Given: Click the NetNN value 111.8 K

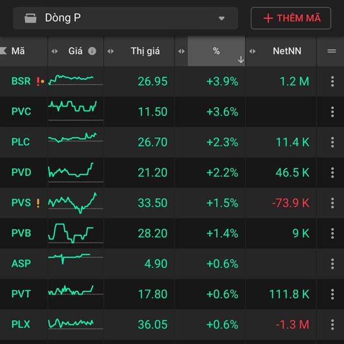Looking at the screenshot, I should [x=289, y=294].
